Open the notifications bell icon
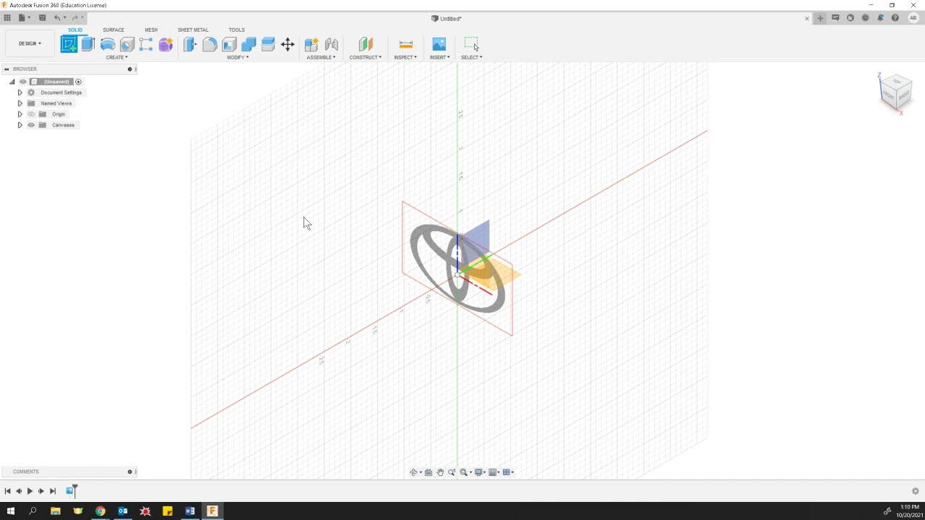This screenshot has height=520, width=925. (x=880, y=18)
